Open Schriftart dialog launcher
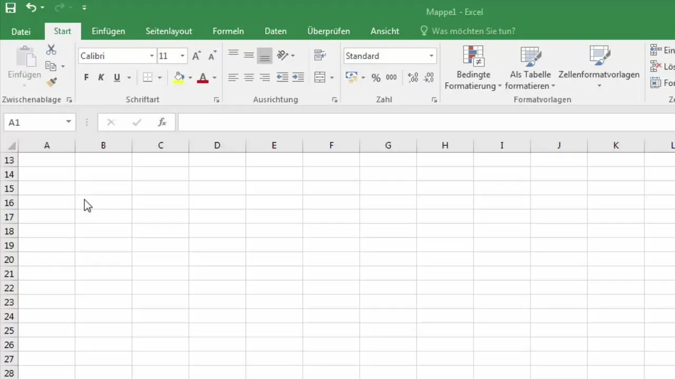 point(216,99)
